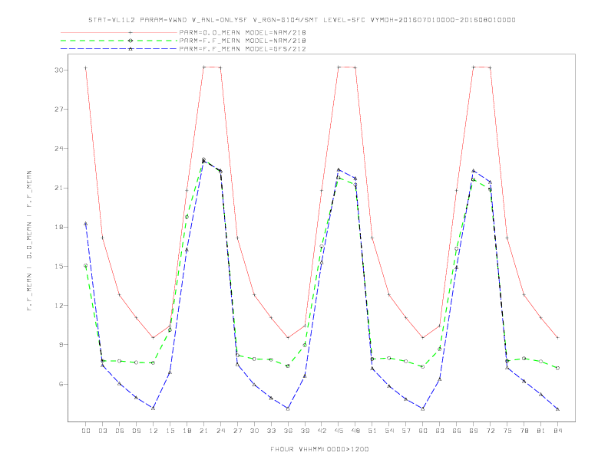608x469 pixels.
Task: Click y-axis tick label 21
Action: pos(59,188)
